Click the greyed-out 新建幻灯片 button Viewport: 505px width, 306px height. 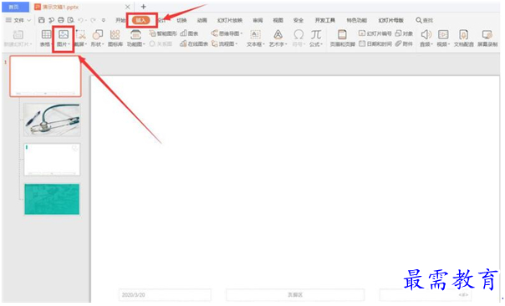pos(18,38)
